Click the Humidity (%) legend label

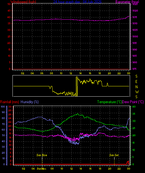(30, 102)
